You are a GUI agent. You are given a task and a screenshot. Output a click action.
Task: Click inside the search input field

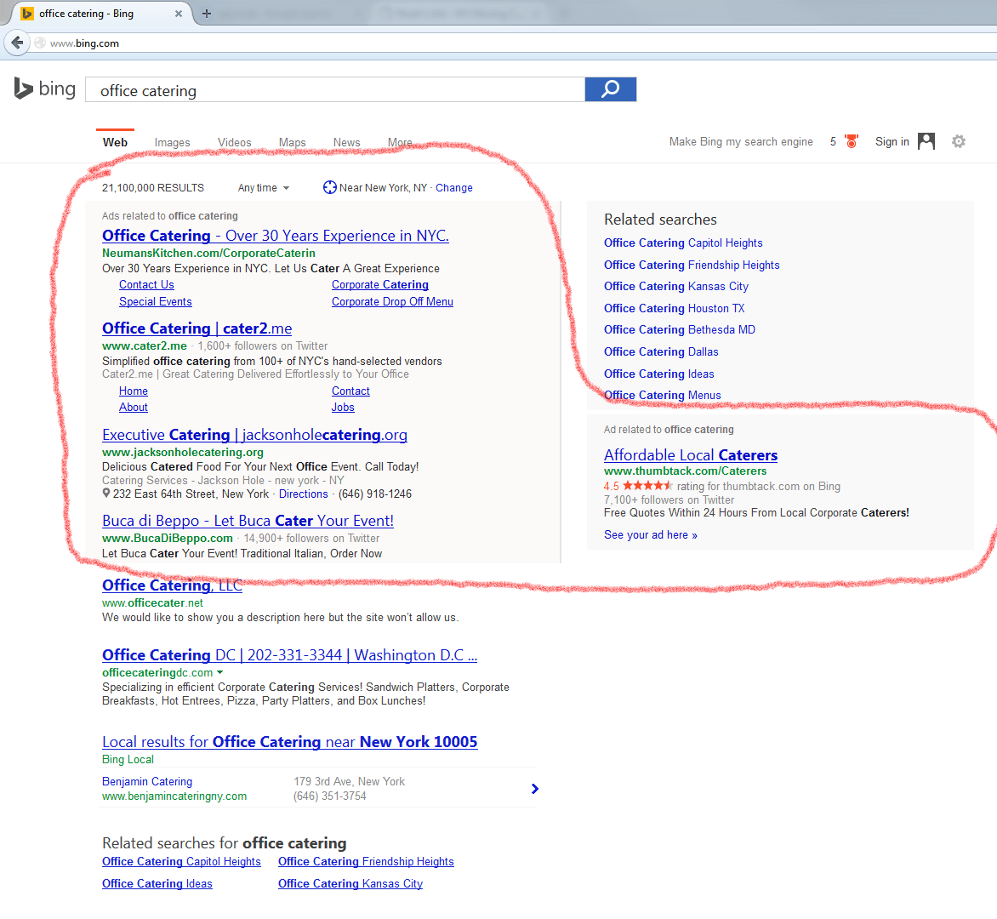pos(334,88)
